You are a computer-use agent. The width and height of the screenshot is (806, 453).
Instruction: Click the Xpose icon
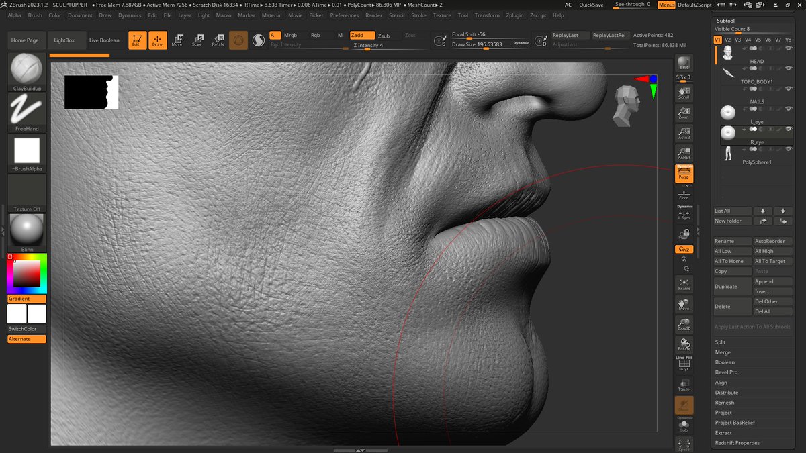point(684,444)
